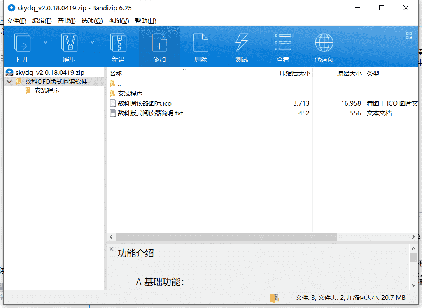Select 数科OFD版式阅读软件 folder in tree
The width and height of the screenshot is (422, 308).
point(56,82)
